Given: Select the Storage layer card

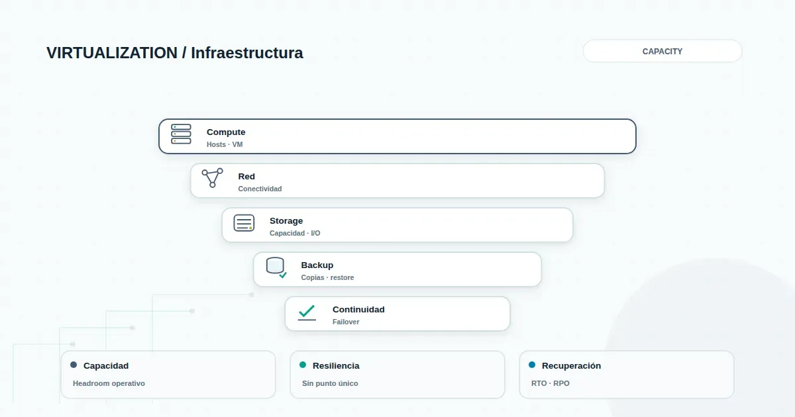Looking at the screenshot, I should (397, 225).
